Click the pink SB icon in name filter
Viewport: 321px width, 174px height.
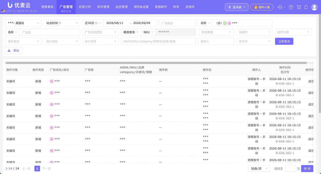[x=229, y=23]
